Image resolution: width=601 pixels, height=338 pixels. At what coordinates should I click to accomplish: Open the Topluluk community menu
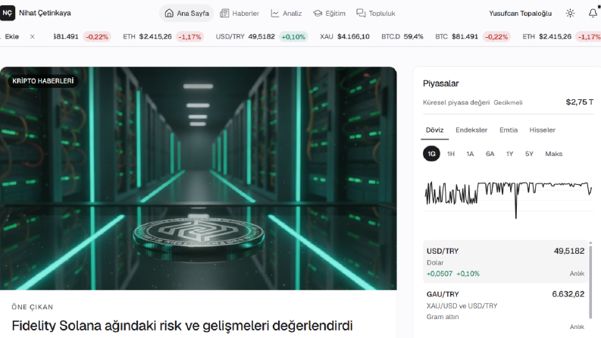point(376,14)
